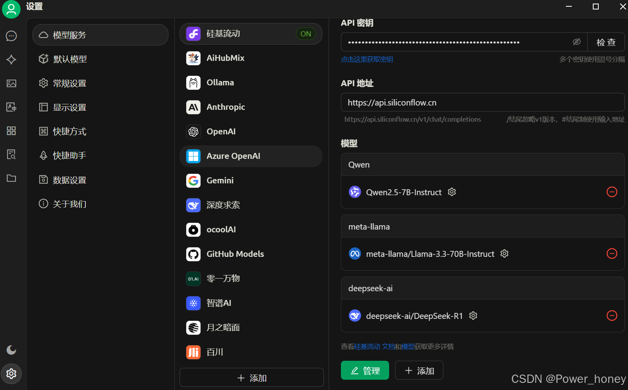Remove the Llama-3.3-70B-Instruct model
This screenshot has height=390, width=628.
pyautogui.click(x=612, y=254)
